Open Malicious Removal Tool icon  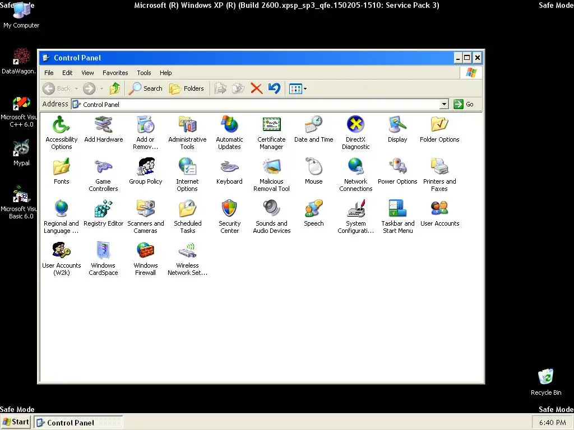click(x=272, y=167)
